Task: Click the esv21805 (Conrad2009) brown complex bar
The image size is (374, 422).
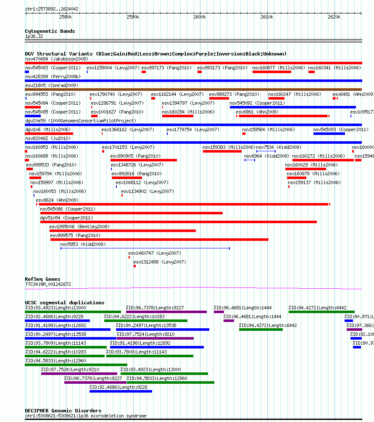Action: pyautogui.click(x=193, y=90)
